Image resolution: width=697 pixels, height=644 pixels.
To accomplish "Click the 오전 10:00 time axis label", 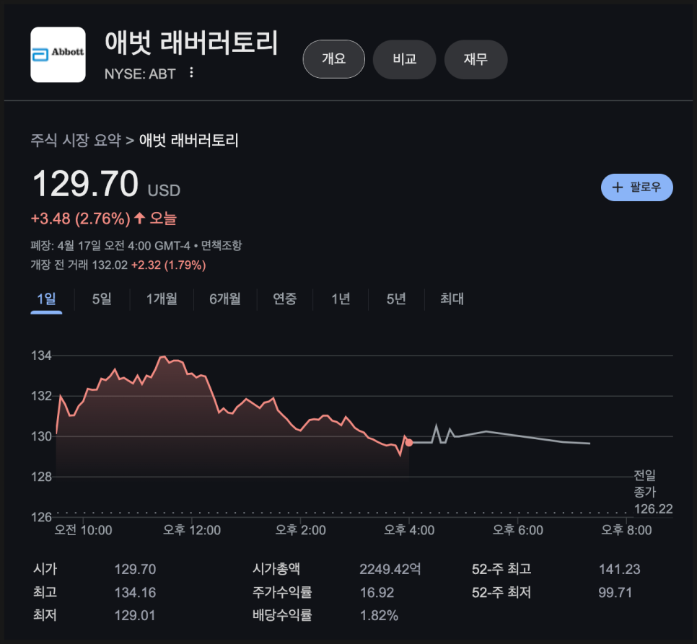I will point(83,530).
